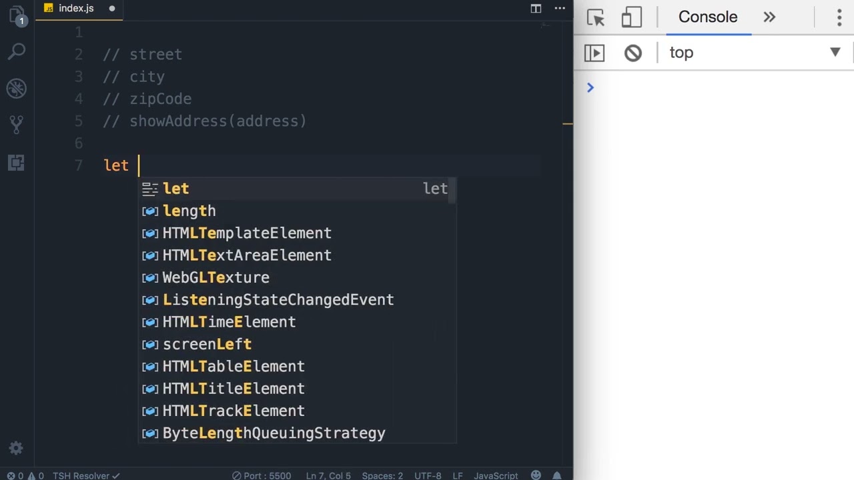
Task: Click the snippet icon beside let suggestion
Action: coord(150,189)
